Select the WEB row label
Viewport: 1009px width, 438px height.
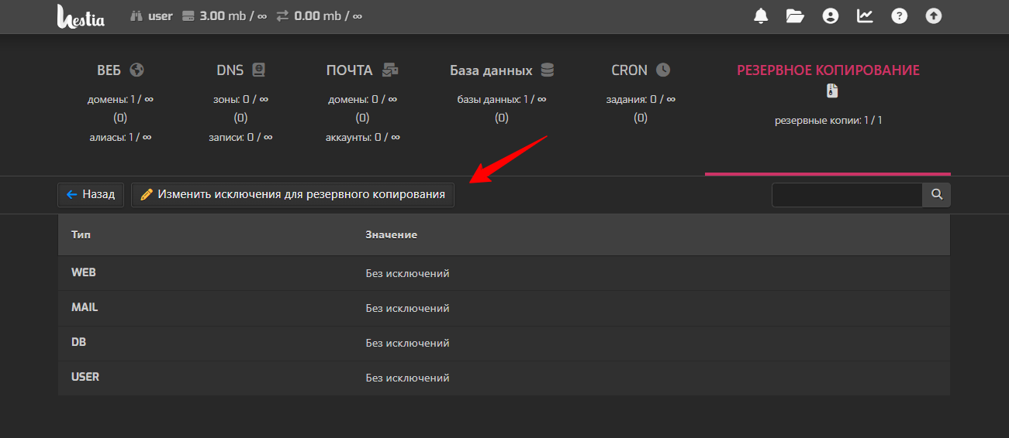pyautogui.click(x=84, y=273)
